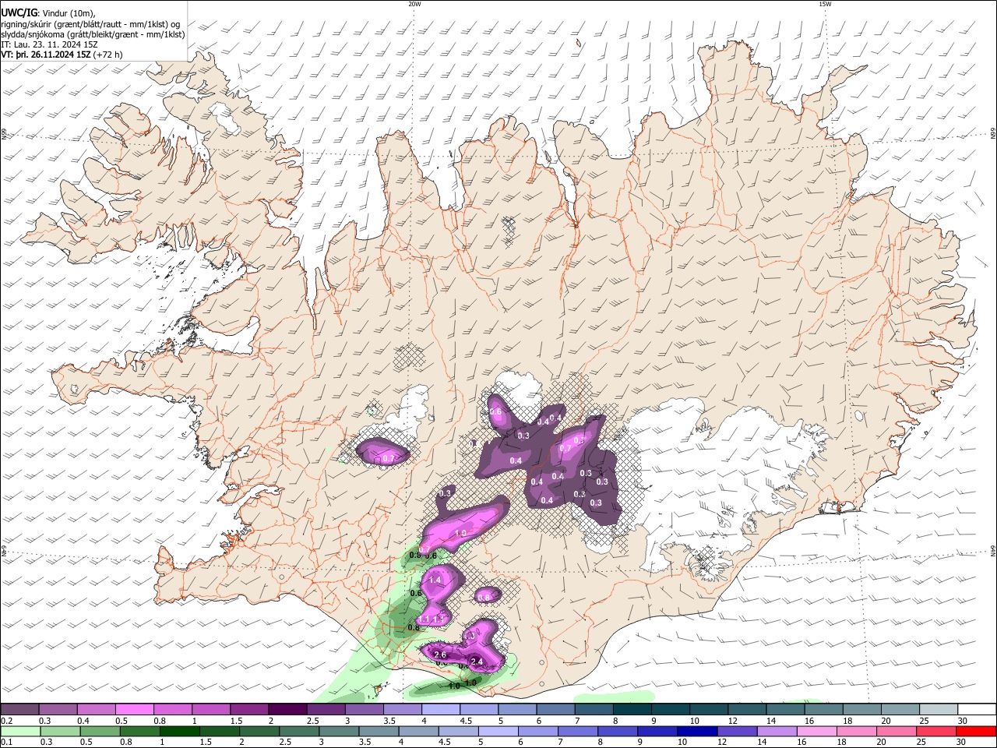This screenshot has height=748, width=997.
Task: Select the 'rigning/skúrir (grænt/blátt/rautt' legend description line
Action: (90, 23)
